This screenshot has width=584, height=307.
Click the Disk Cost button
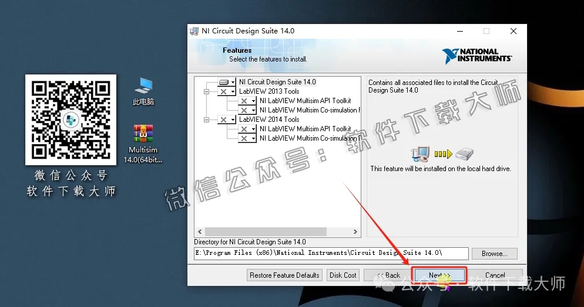click(343, 275)
